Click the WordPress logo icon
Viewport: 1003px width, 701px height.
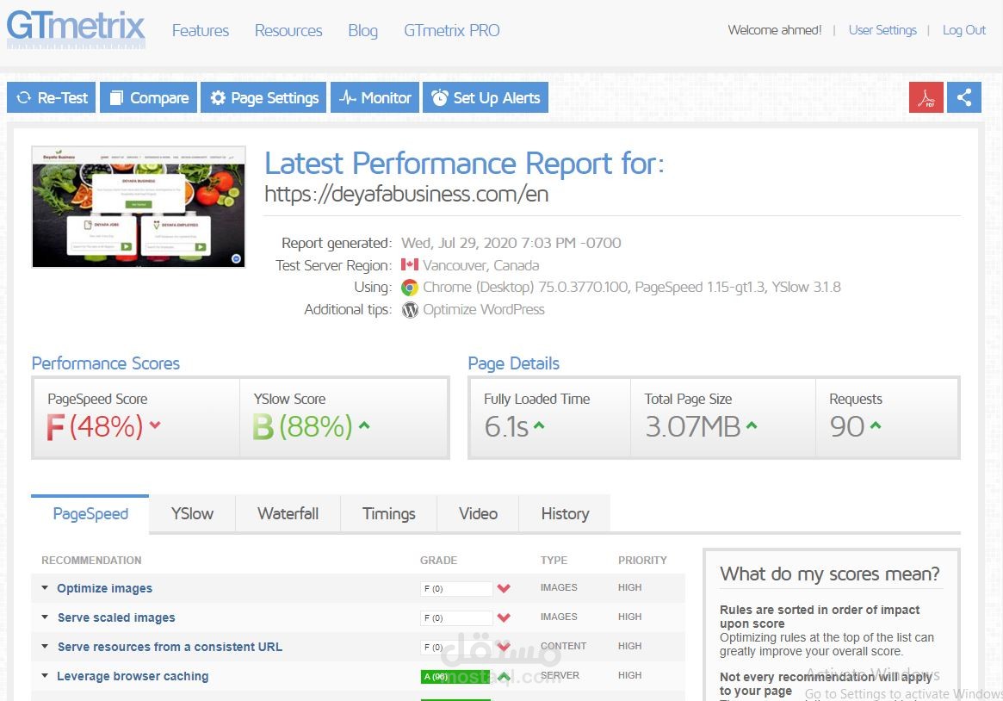pos(410,310)
